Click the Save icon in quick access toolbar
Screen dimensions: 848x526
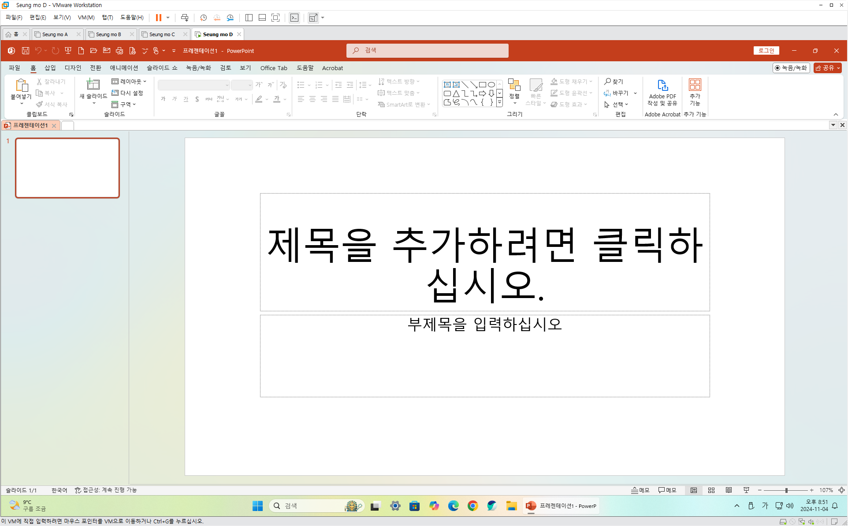point(26,51)
